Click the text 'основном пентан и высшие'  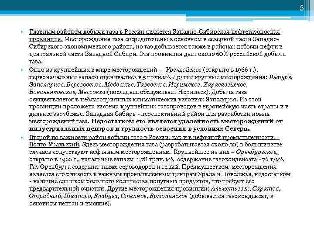(x=68, y=204)
